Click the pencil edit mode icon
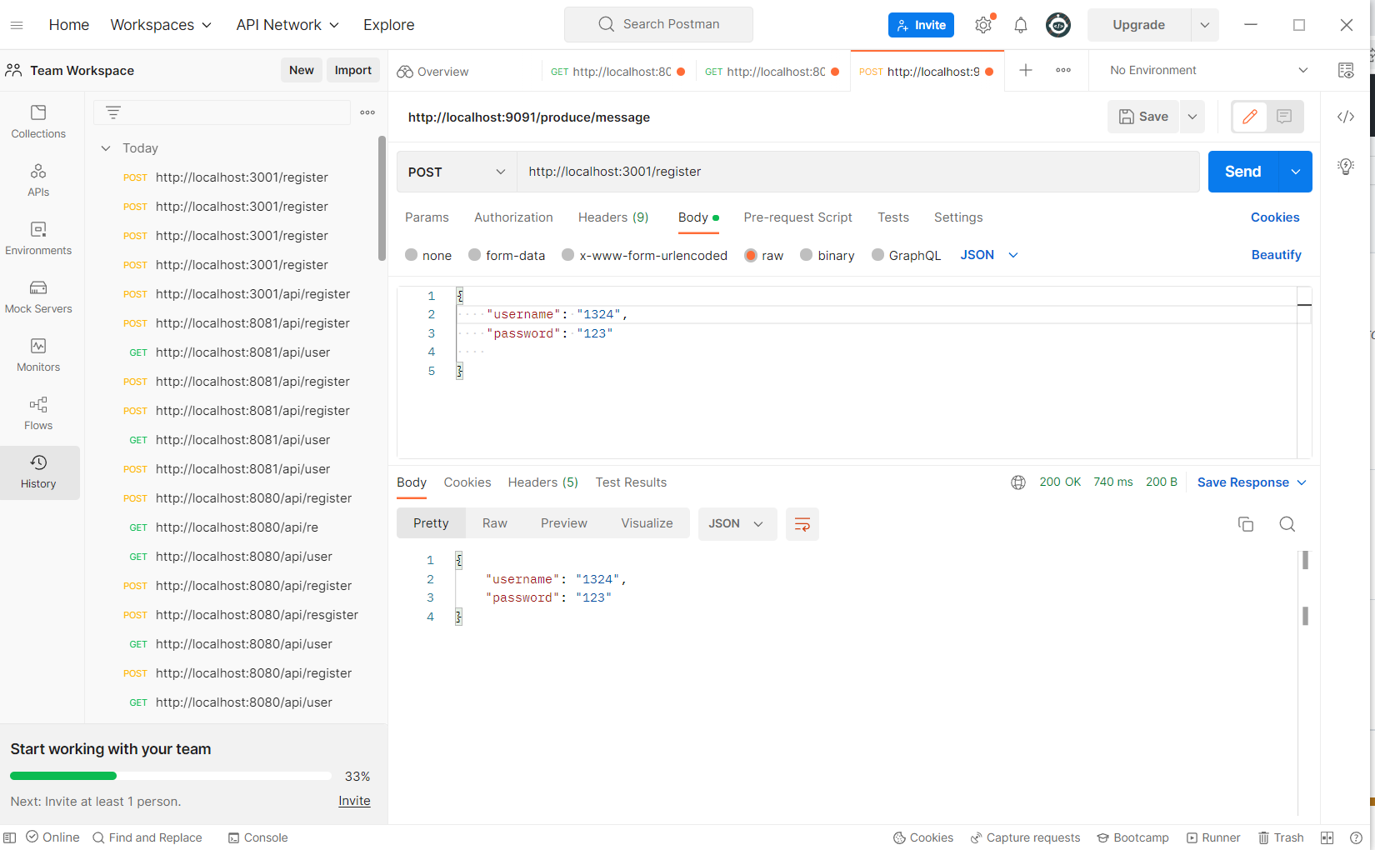This screenshot has width=1375, height=850. [x=1249, y=117]
